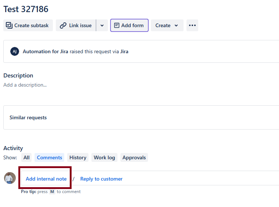Open the three-dot more actions menu

[x=192, y=25]
